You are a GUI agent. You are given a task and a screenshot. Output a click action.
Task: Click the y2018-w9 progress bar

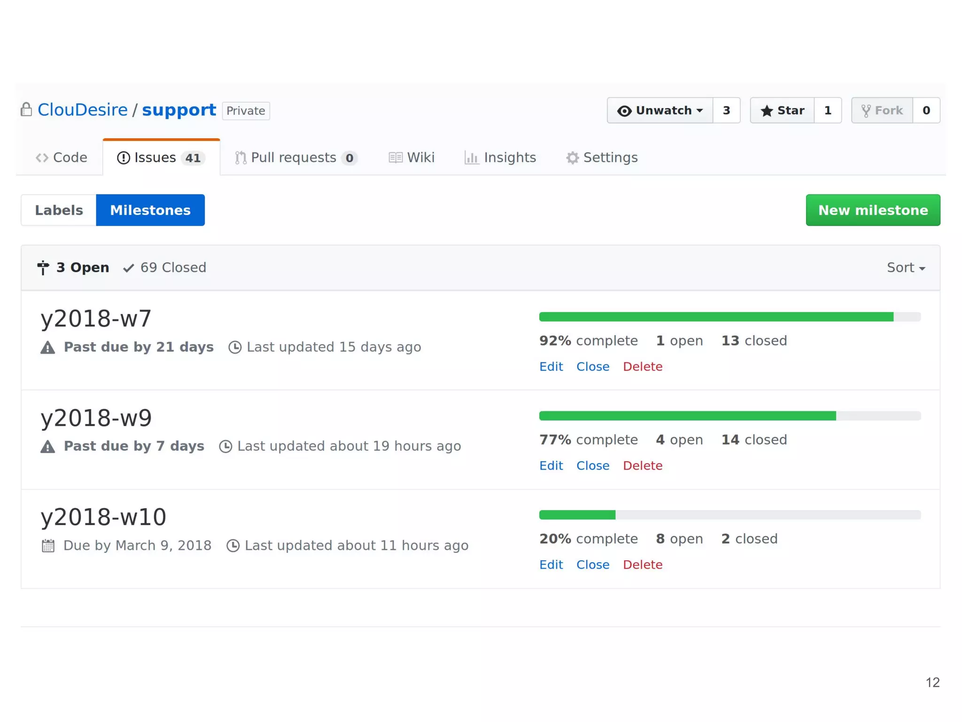[x=729, y=416]
